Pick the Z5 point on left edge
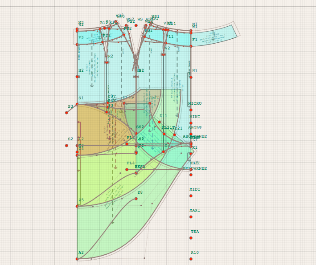This screenshot has width=316, height=265. point(77,206)
